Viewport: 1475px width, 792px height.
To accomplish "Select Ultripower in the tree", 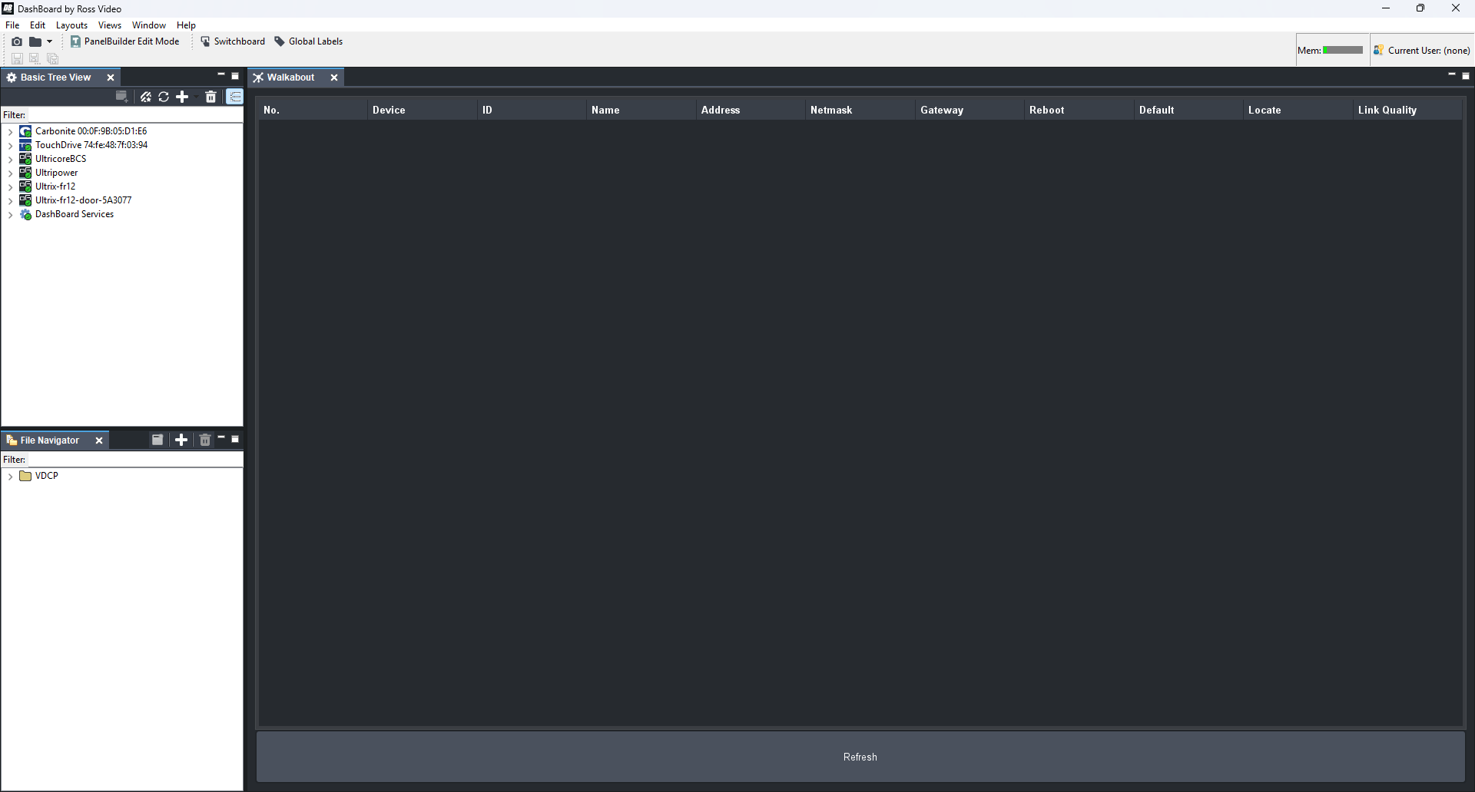I will (56, 173).
